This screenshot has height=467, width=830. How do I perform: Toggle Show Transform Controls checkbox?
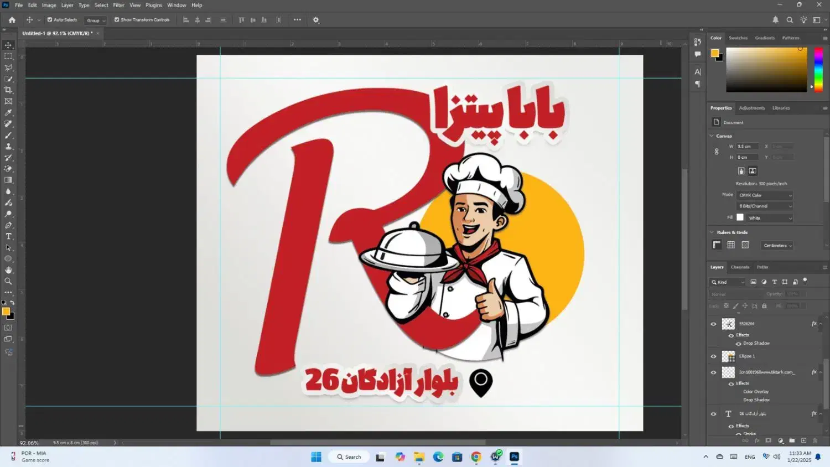pos(117,20)
